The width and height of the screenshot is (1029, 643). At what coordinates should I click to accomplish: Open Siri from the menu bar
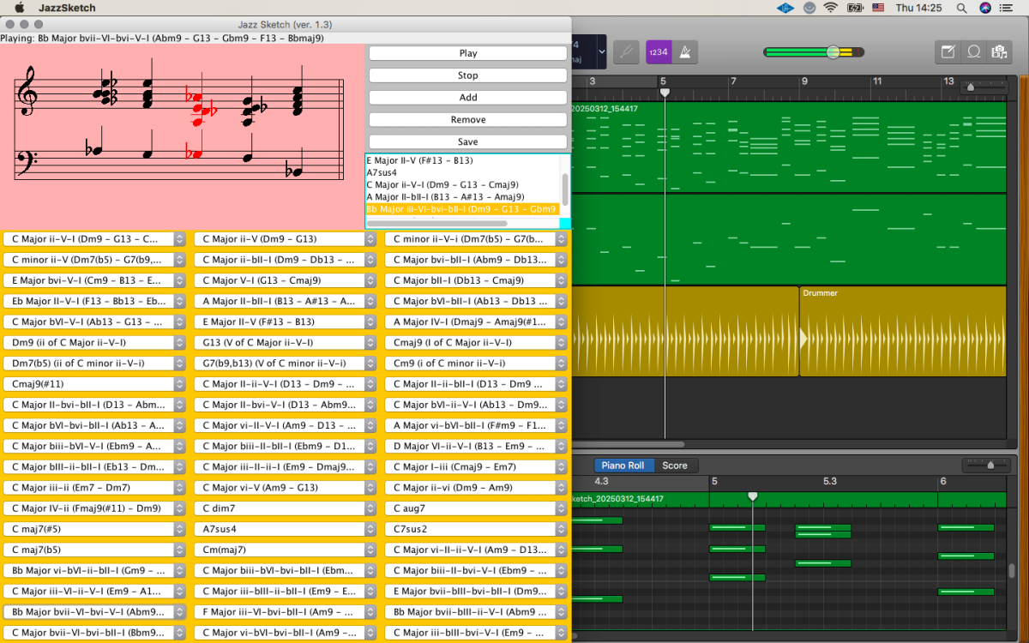click(x=985, y=8)
